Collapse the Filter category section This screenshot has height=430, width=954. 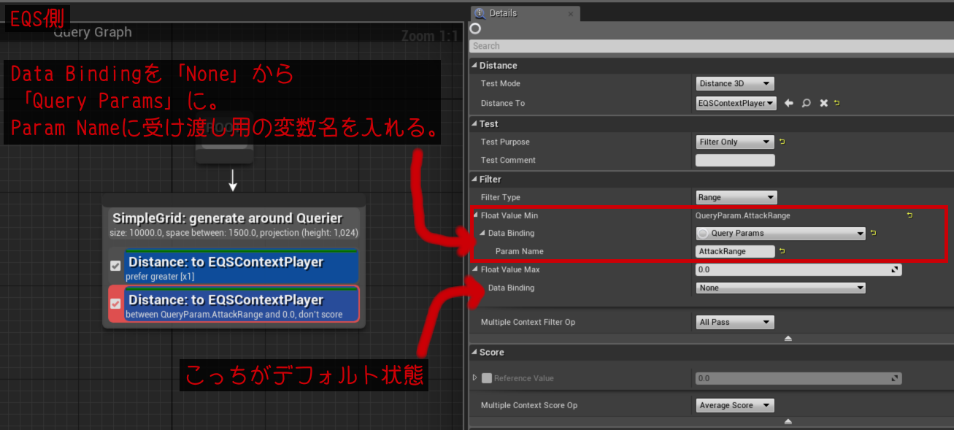[474, 180]
